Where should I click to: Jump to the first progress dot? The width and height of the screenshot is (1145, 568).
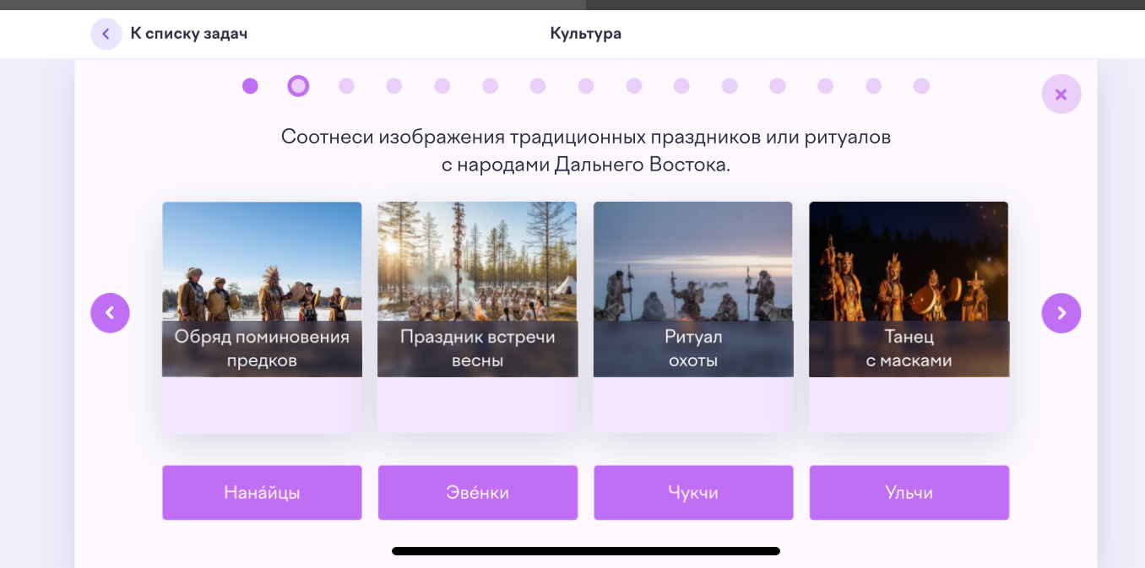[250, 86]
